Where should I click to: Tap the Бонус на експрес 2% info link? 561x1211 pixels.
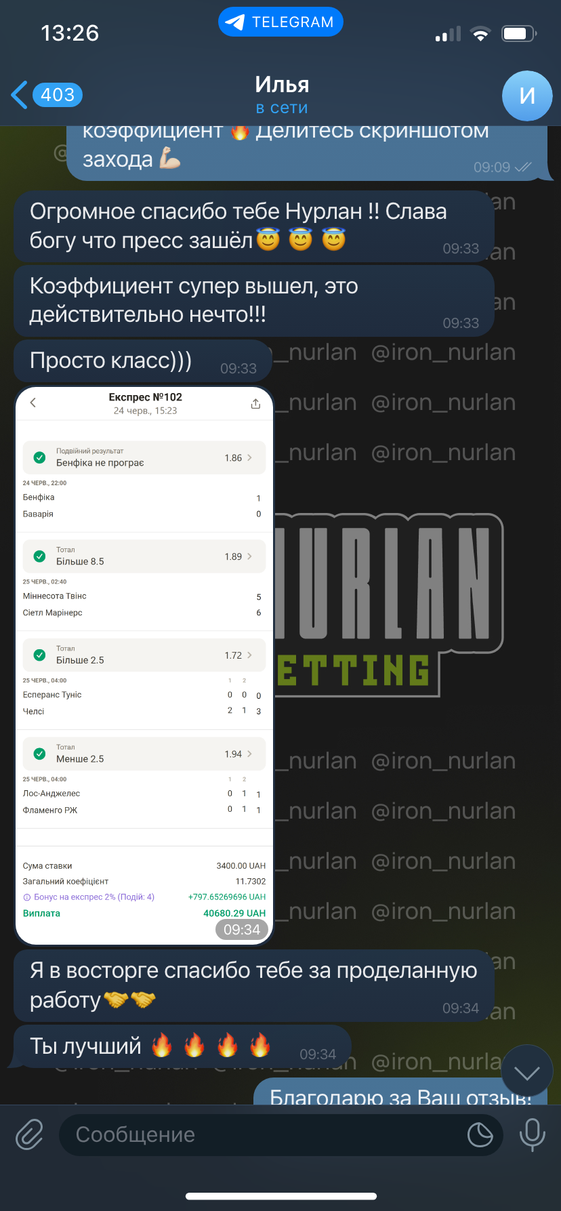pyautogui.click(x=89, y=897)
